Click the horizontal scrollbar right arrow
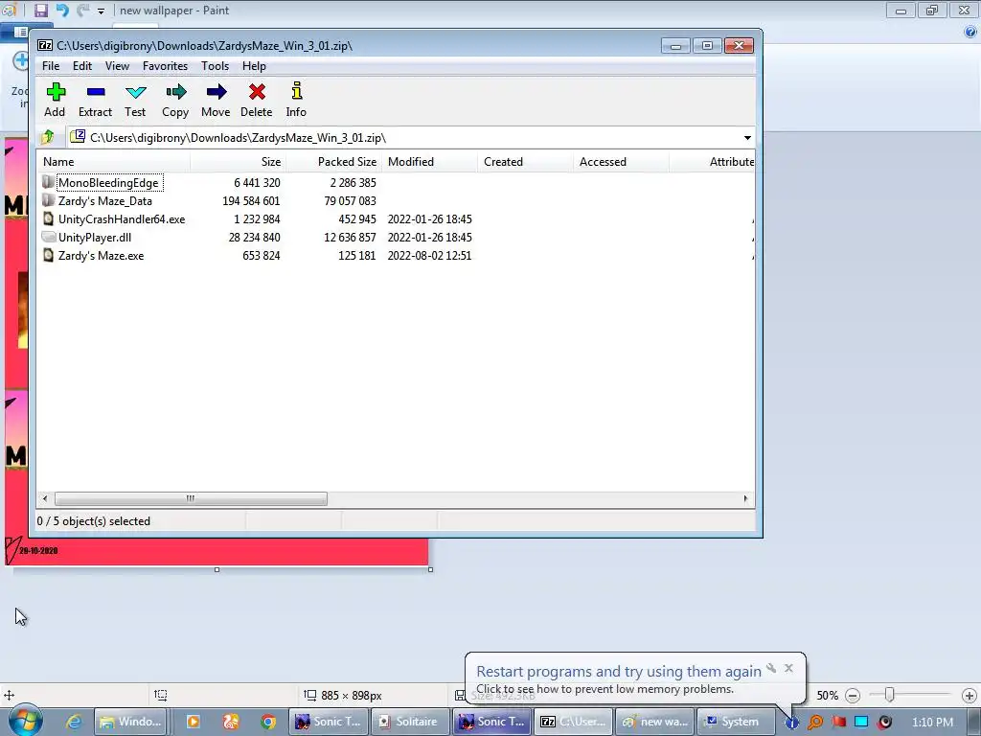Image resolution: width=981 pixels, height=736 pixels. [745, 498]
